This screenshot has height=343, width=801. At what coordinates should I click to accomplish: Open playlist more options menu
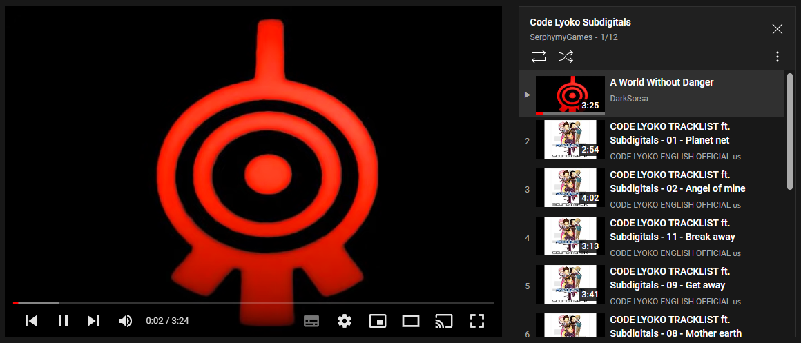click(777, 57)
